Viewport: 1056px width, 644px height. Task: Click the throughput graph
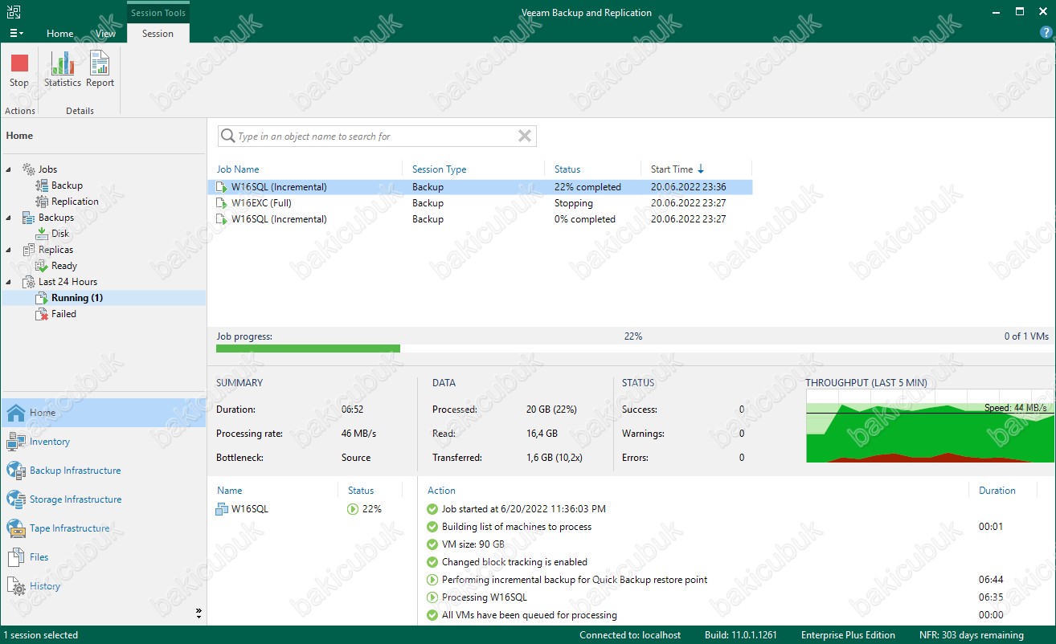pos(929,426)
